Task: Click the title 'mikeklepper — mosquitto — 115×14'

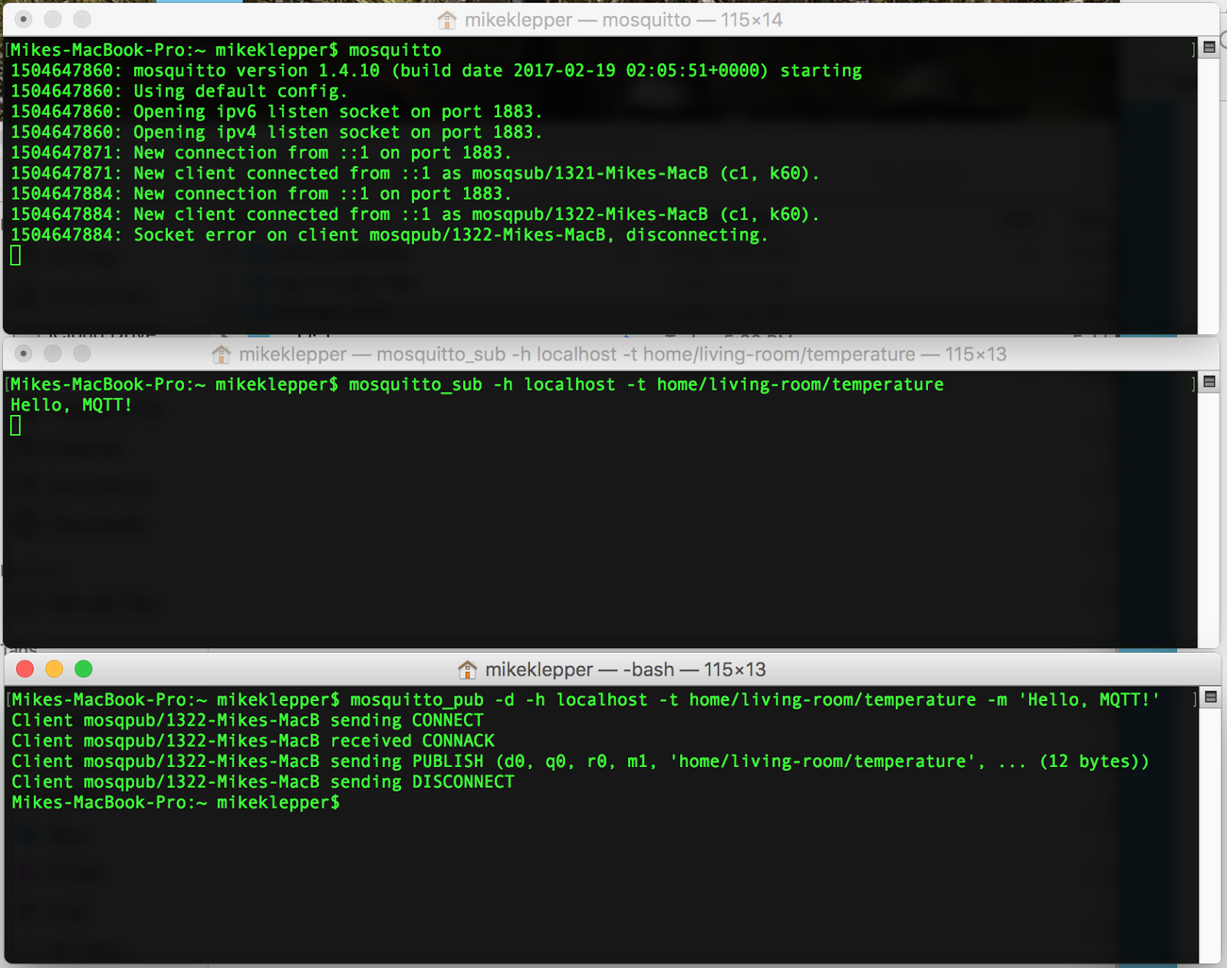Action: pos(623,20)
